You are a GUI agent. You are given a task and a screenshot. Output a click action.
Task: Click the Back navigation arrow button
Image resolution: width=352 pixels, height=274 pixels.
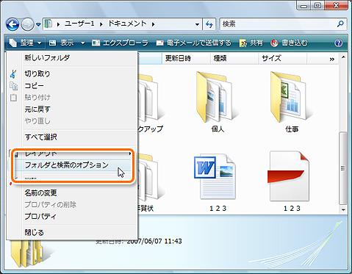click(12, 24)
